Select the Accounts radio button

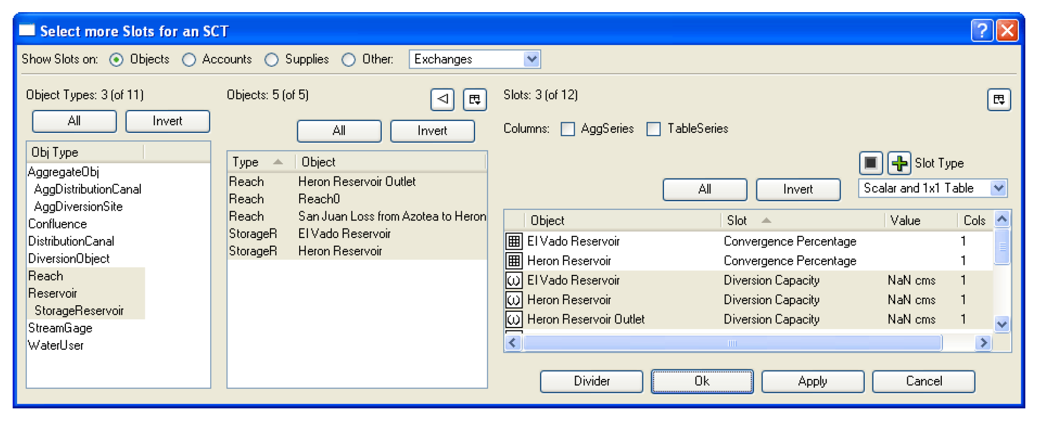click(x=189, y=60)
